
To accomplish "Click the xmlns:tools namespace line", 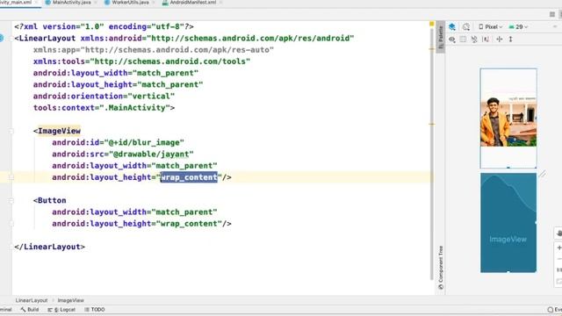I will point(141,61).
